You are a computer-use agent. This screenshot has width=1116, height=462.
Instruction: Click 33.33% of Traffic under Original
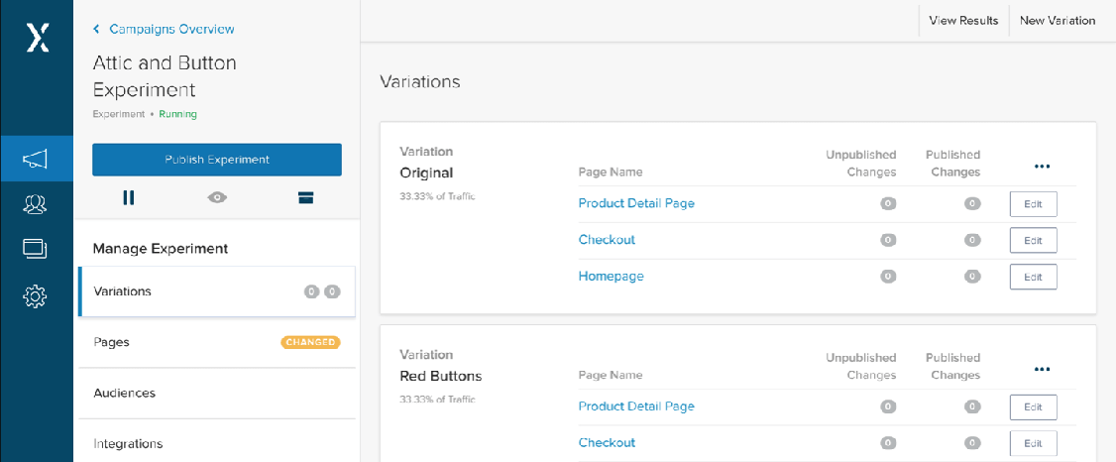click(x=437, y=196)
